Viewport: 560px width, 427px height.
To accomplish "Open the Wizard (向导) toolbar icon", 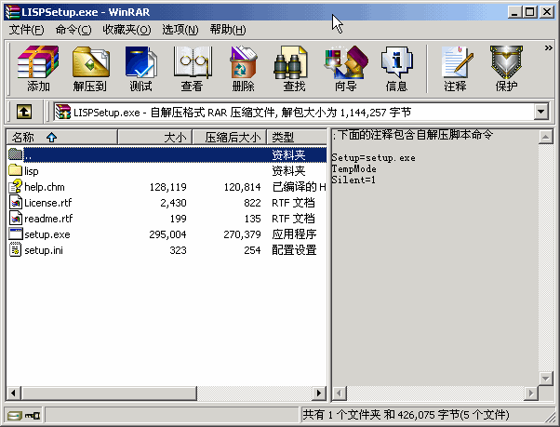I will [x=345, y=68].
